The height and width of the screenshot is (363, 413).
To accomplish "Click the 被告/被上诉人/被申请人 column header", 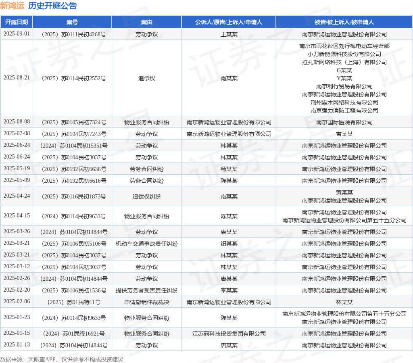I will (x=344, y=22).
